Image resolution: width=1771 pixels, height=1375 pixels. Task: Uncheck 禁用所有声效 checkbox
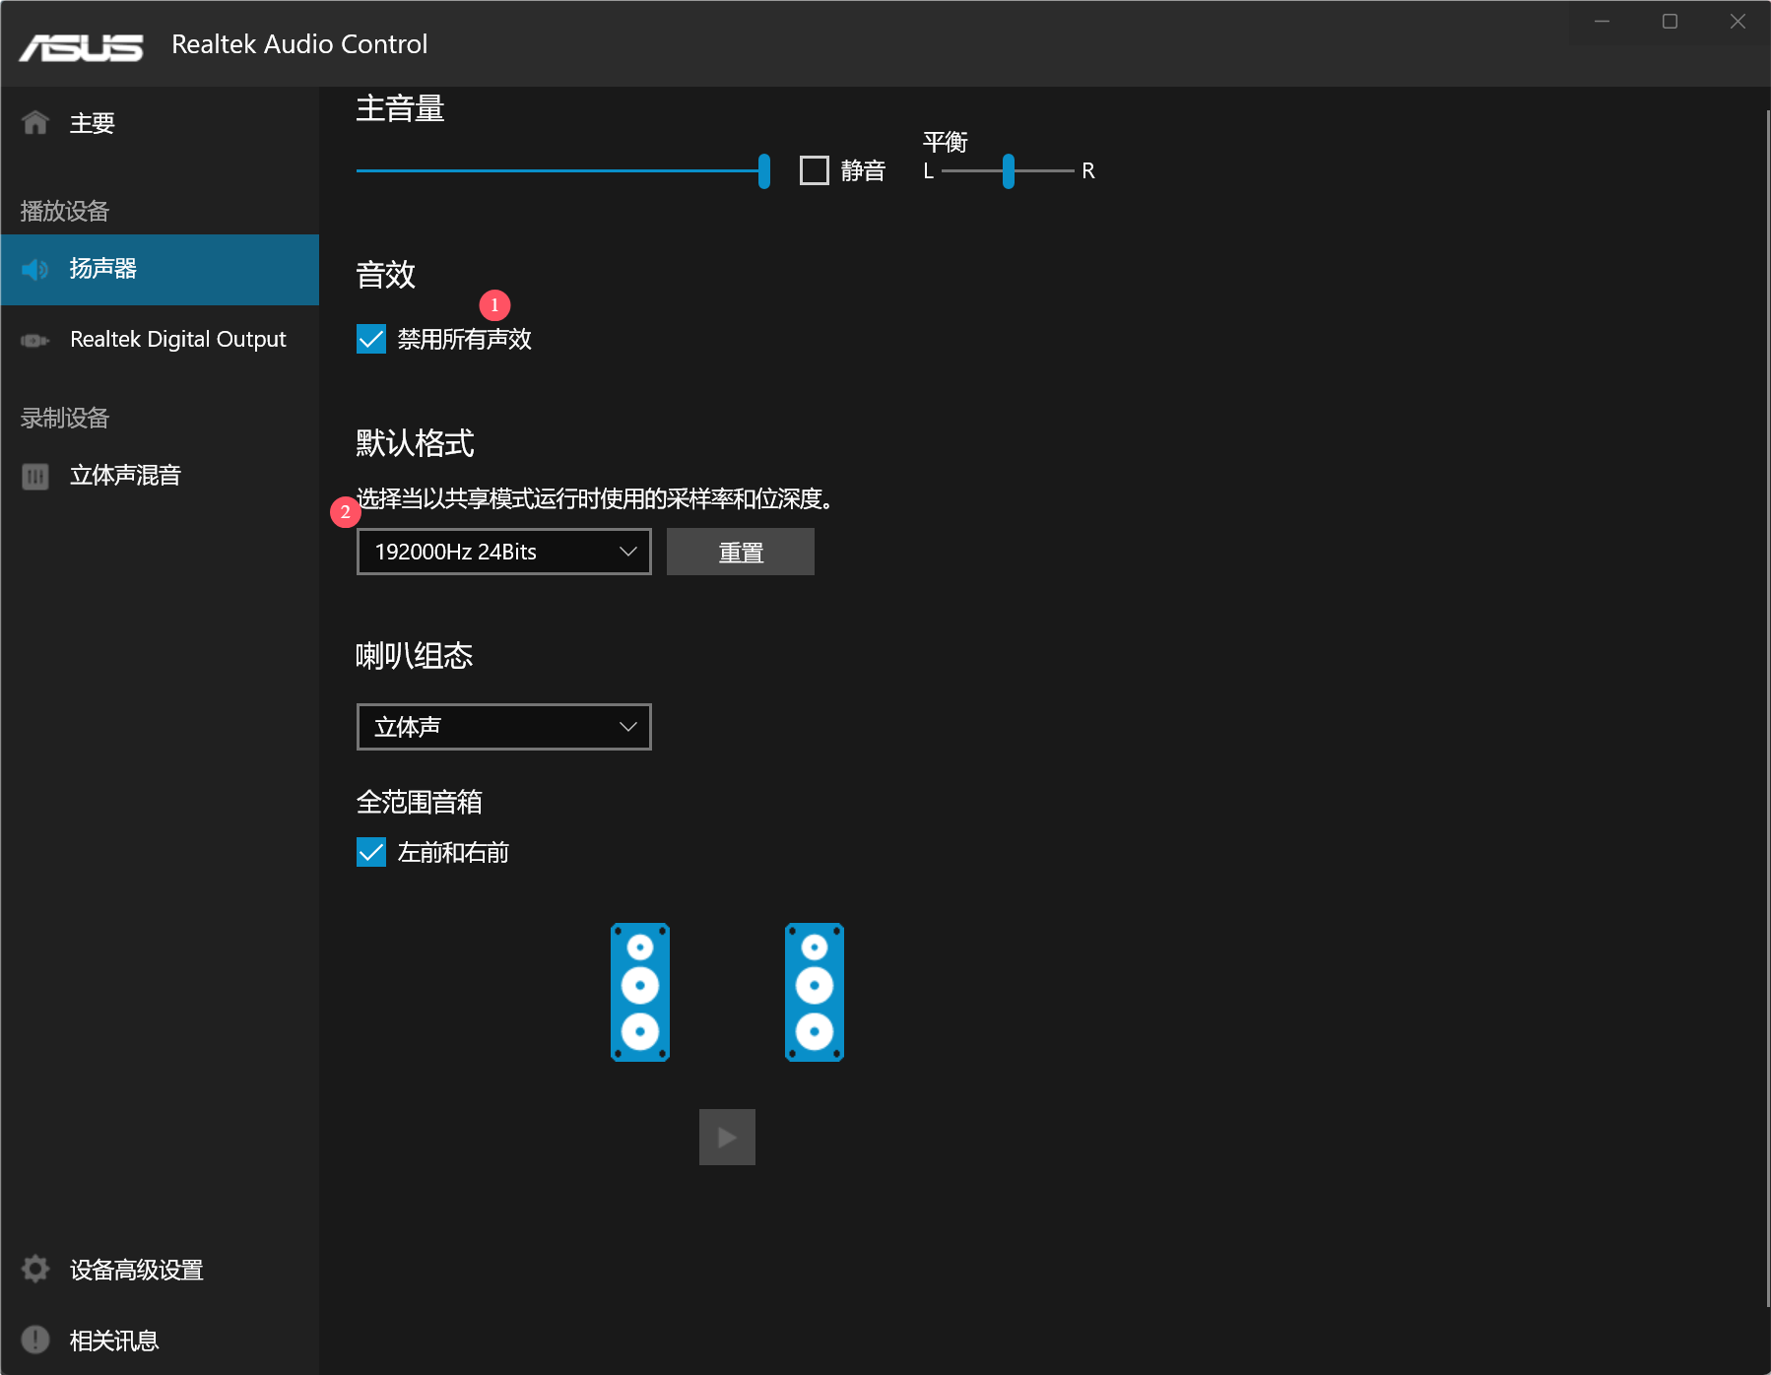371,339
